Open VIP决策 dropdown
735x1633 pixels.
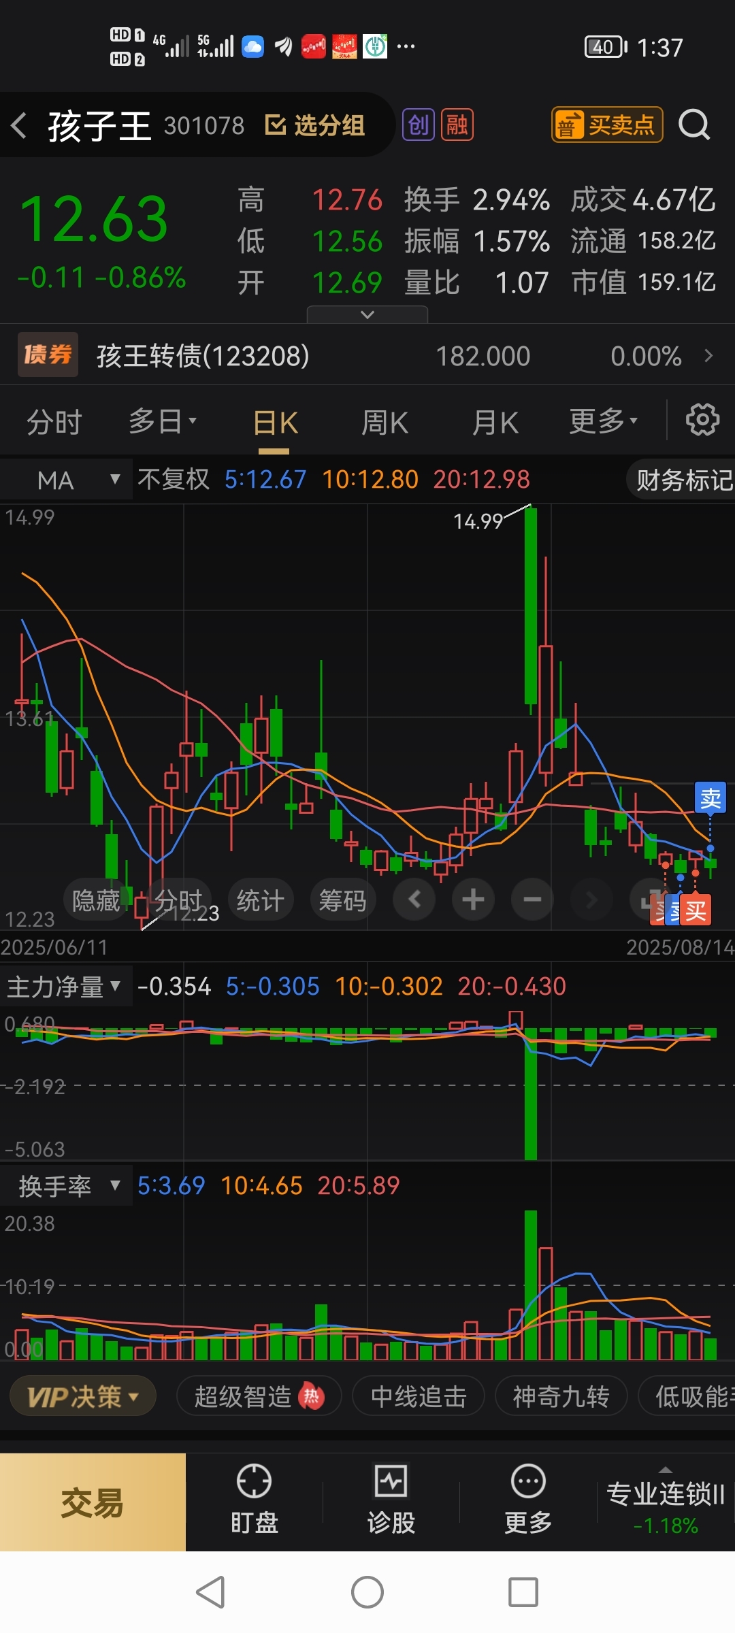coord(83,1397)
